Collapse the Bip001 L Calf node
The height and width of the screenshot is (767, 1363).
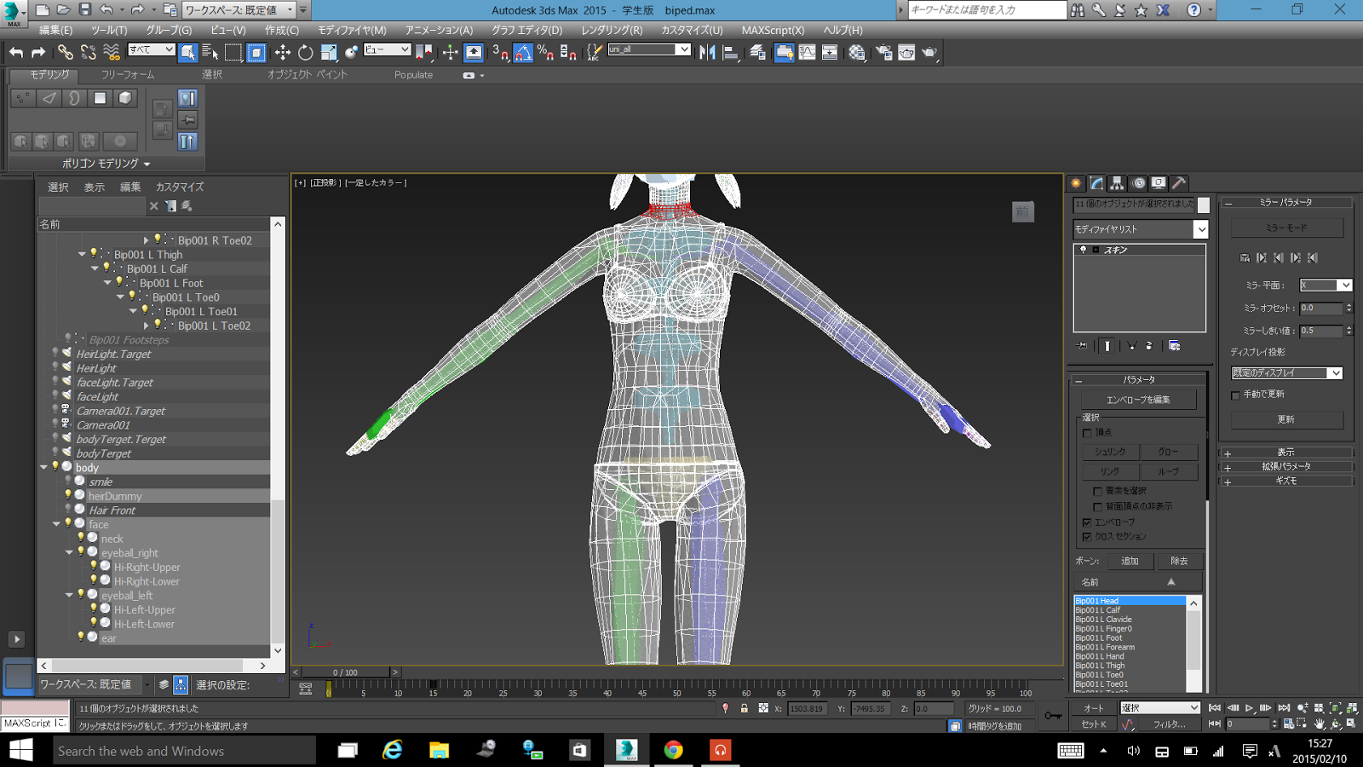pos(95,268)
